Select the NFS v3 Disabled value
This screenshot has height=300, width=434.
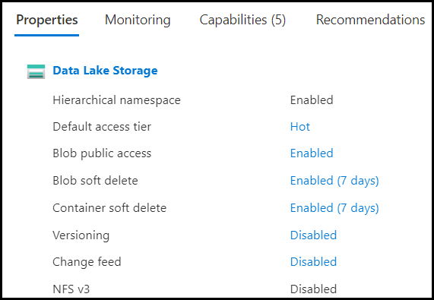[x=313, y=289]
